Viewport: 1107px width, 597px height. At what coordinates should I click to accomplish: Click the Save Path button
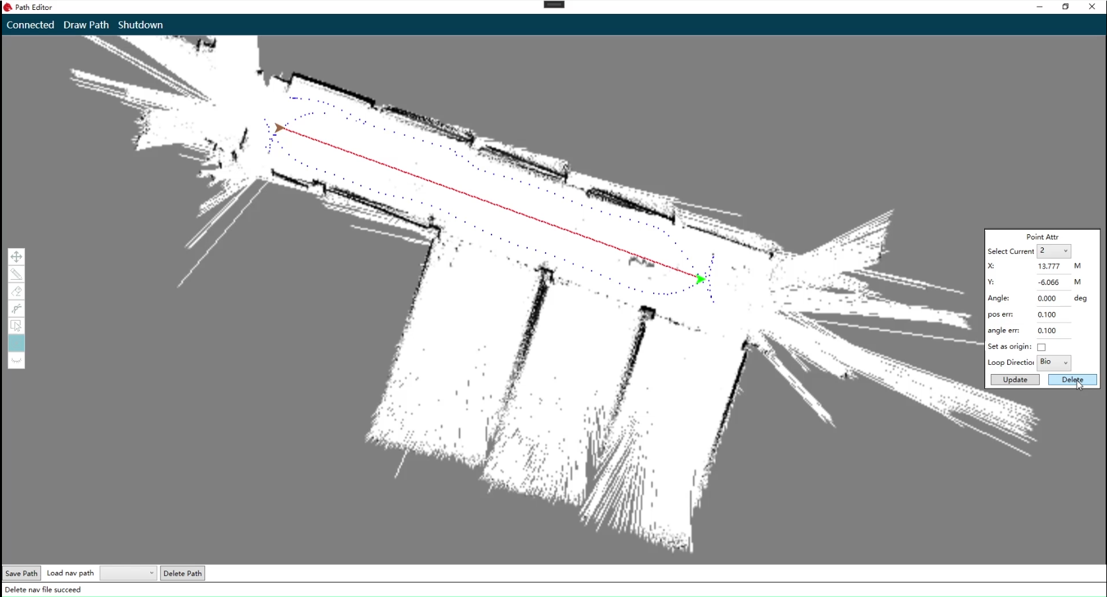coord(22,573)
